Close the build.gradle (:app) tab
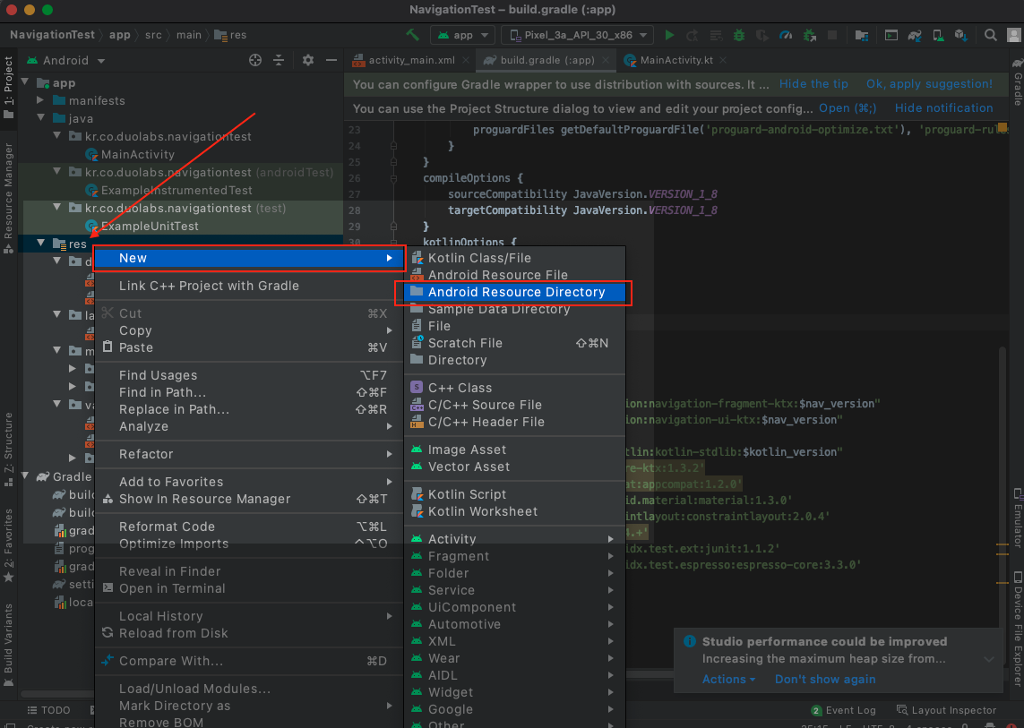 point(606,60)
